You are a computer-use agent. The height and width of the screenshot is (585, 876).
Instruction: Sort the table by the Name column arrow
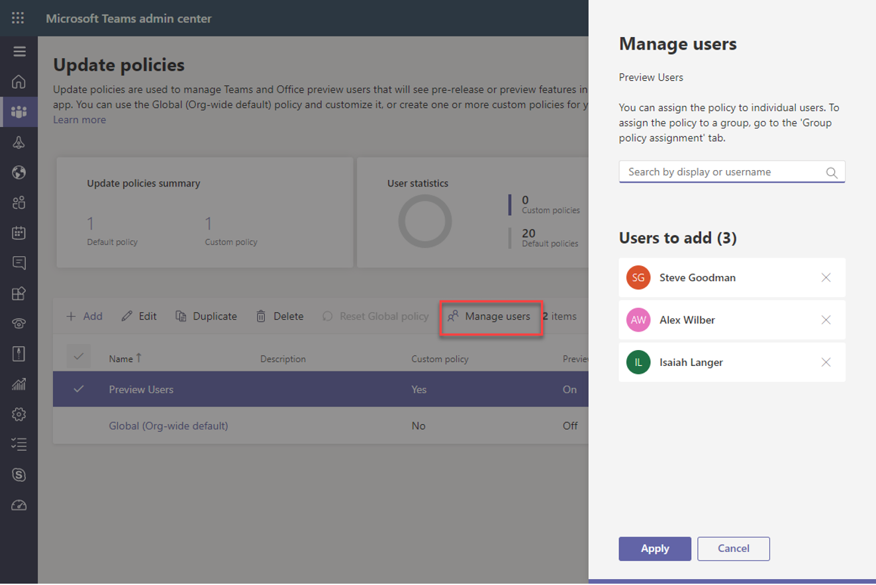(x=140, y=358)
